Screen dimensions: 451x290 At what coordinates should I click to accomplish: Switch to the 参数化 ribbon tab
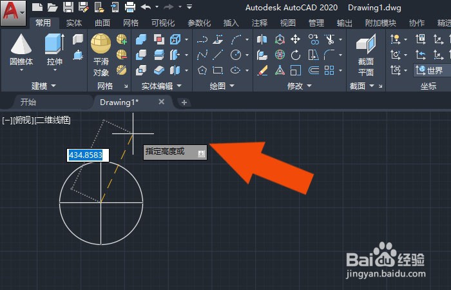pyautogui.click(x=199, y=23)
